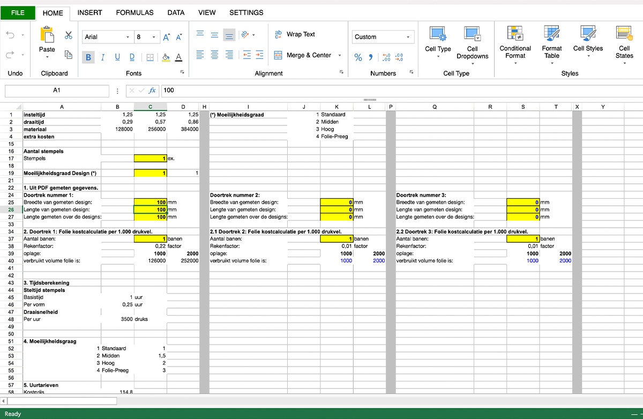
Task: Open the Undo history dropdown arrow
Action: click(x=23, y=35)
